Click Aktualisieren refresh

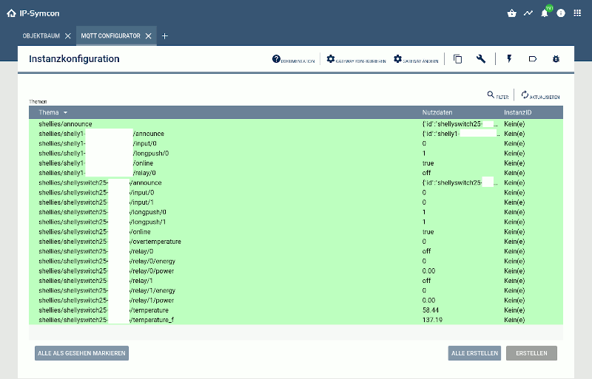pyautogui.click(x=540, y=95)
